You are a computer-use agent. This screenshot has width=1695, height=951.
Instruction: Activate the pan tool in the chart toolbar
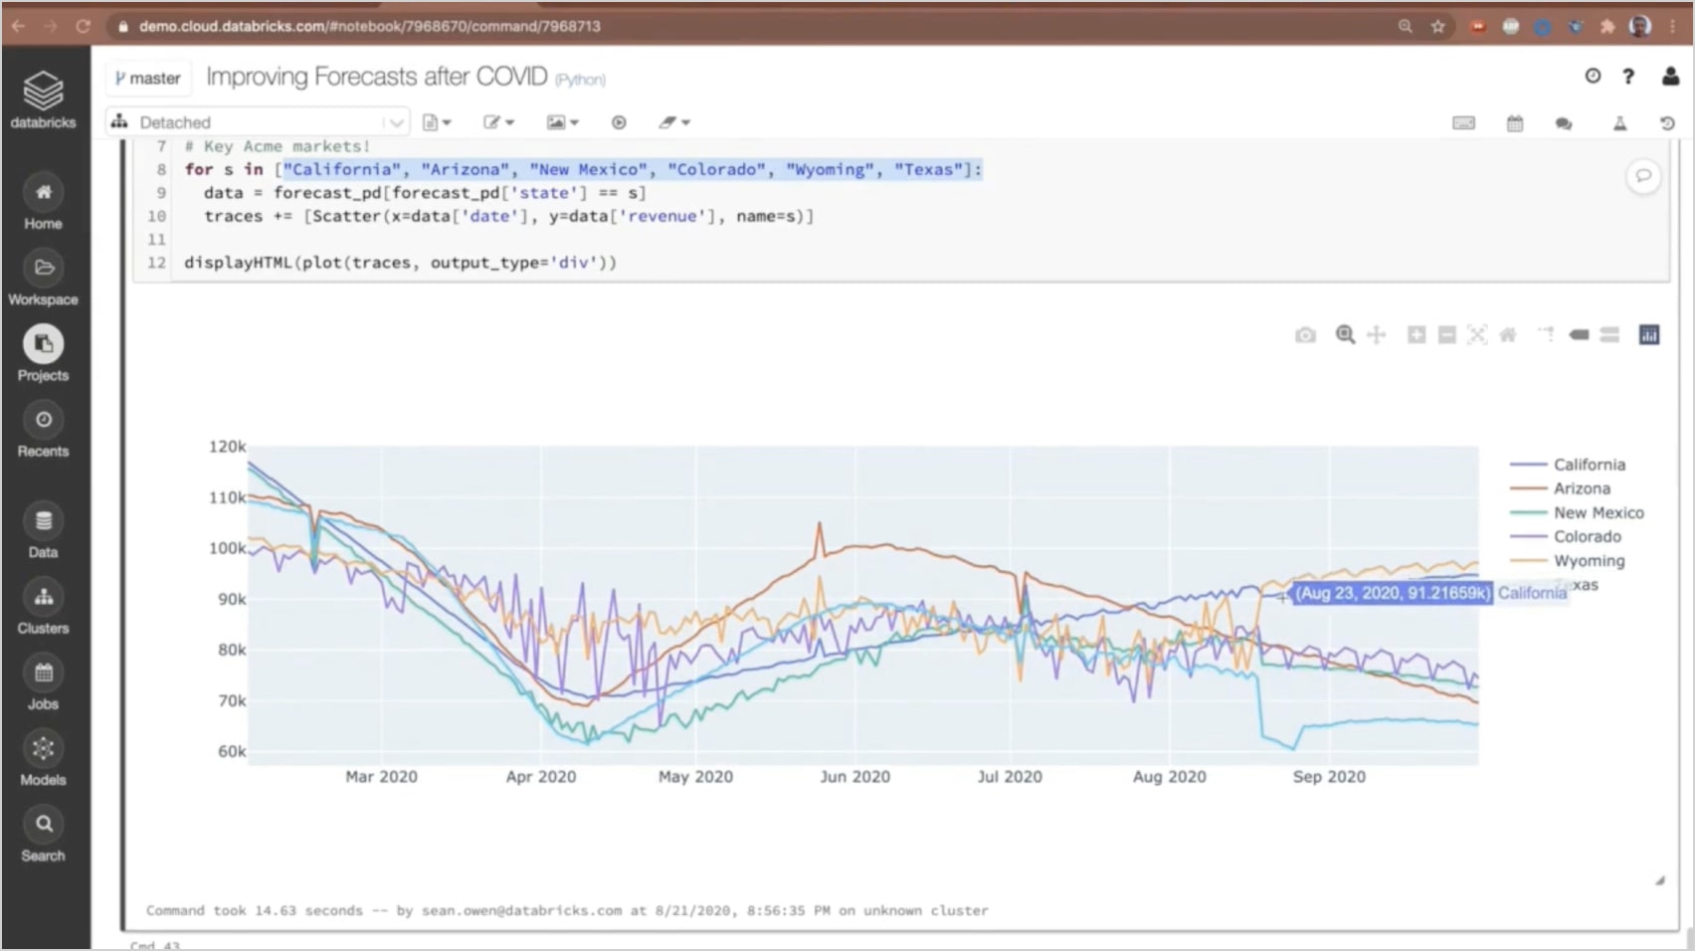click(x=1377, y=335)
